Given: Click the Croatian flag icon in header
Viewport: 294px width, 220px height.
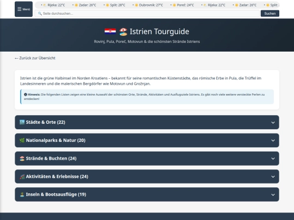Looking at the screenshot, I should 110,32.
